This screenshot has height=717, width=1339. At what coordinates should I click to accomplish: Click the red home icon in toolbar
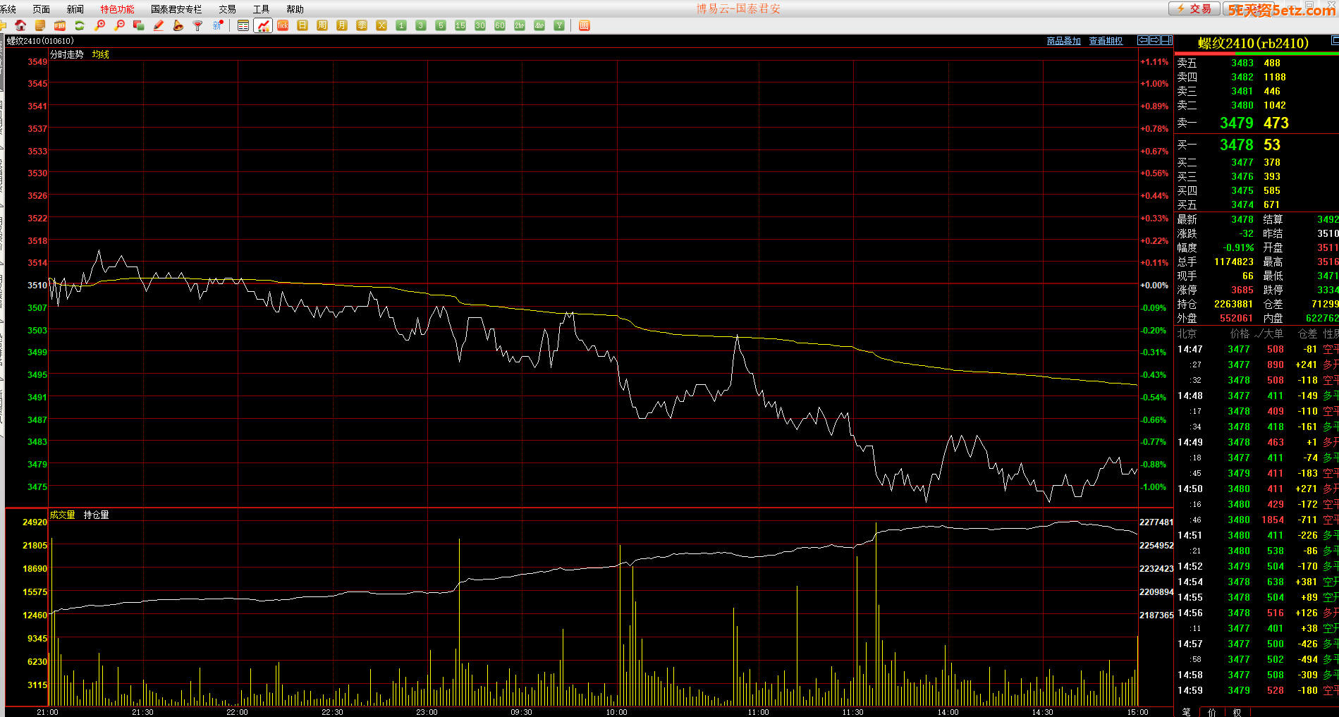tap(20, 25)
